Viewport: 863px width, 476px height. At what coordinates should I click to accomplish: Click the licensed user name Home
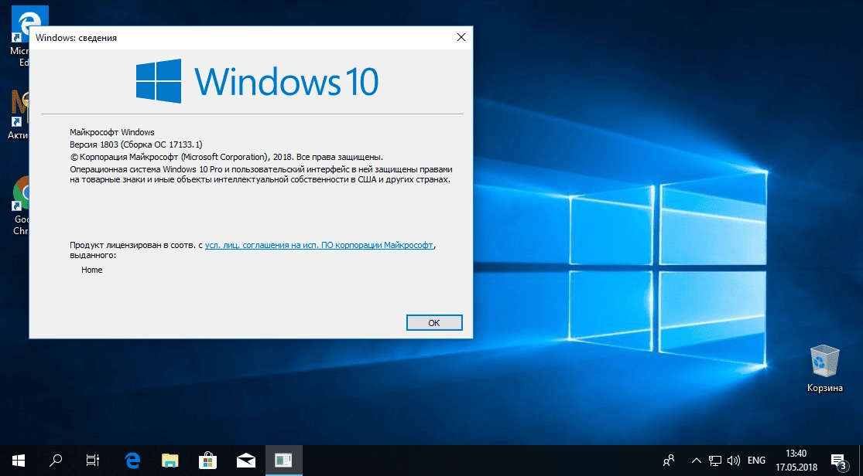(92, 270)
